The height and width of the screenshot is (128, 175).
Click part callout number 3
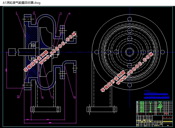[60, 14]
